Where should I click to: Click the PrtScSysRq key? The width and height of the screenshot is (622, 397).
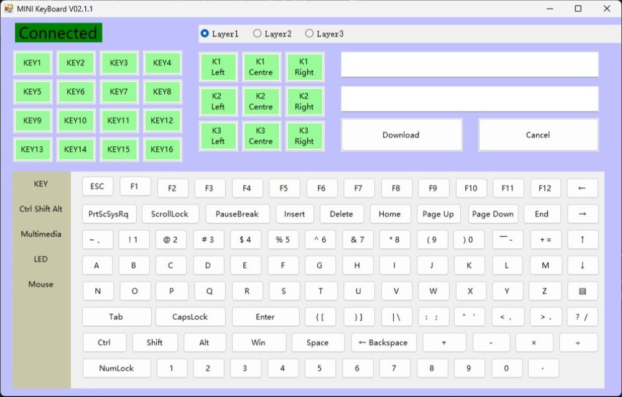click(109, 214)
